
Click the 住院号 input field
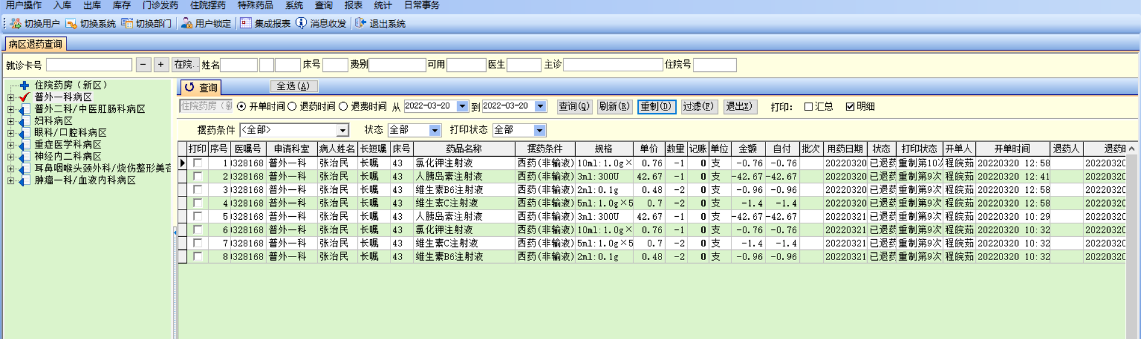pyautogui.click(x=715, y=65)
